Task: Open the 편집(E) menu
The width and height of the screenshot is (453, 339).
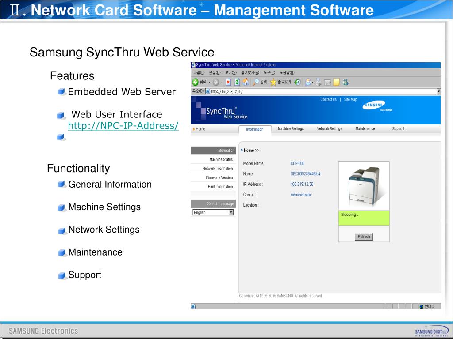Action: 215,72
